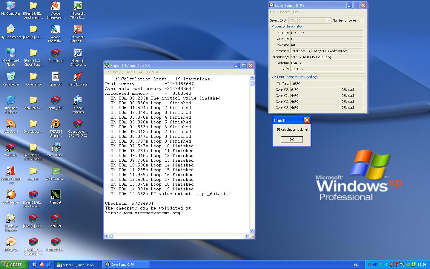Select the 3DMark06 shortcut
This screenshot has height=269, width=430.
(x=11, y=244)
